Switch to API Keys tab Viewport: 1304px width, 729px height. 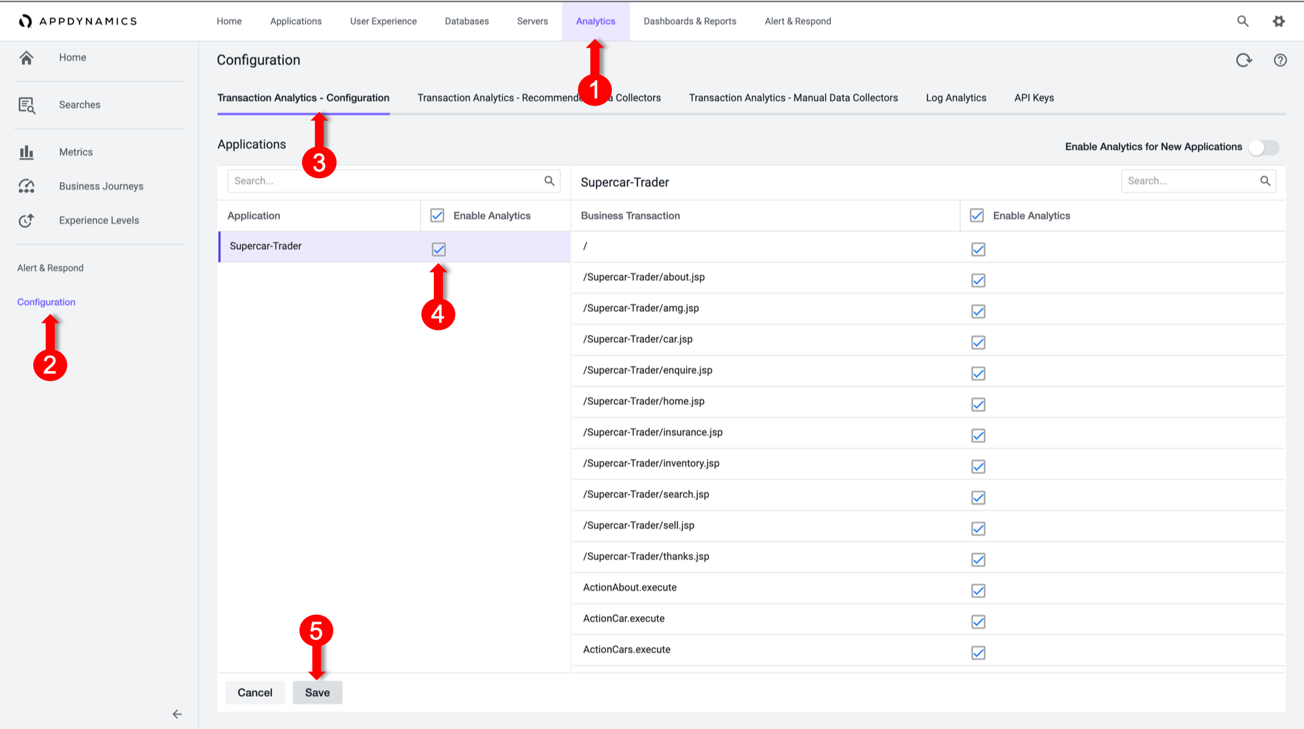point(1034,98)
